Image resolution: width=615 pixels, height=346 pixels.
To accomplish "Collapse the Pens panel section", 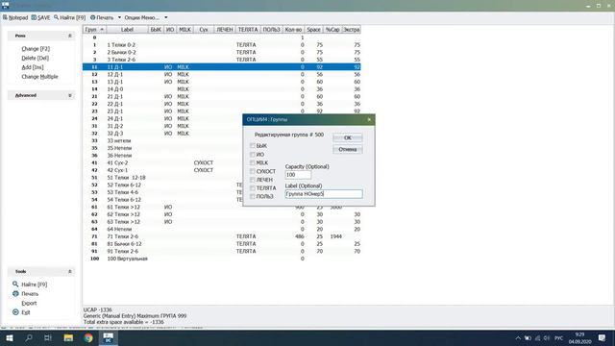I will (x=70, y=36).
